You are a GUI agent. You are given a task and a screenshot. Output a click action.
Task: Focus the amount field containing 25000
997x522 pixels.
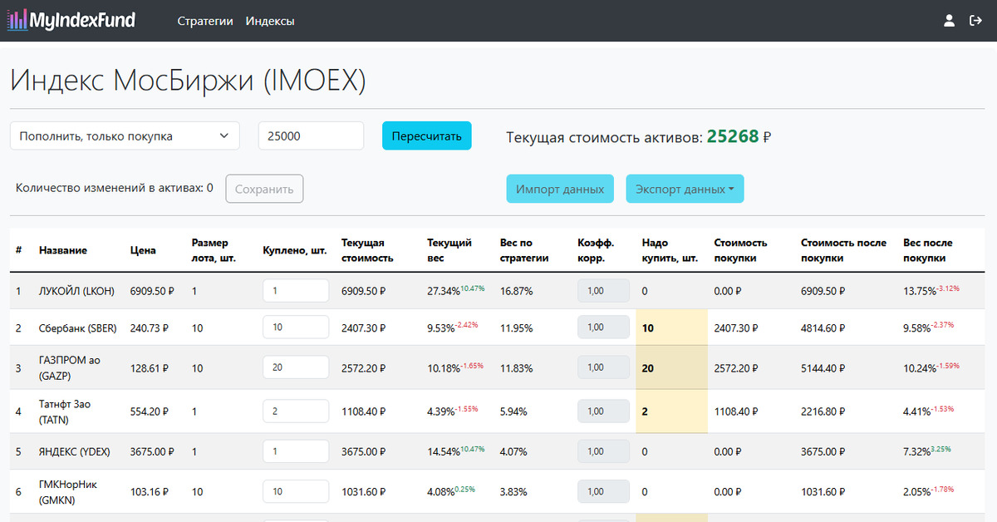pos(311,136)
